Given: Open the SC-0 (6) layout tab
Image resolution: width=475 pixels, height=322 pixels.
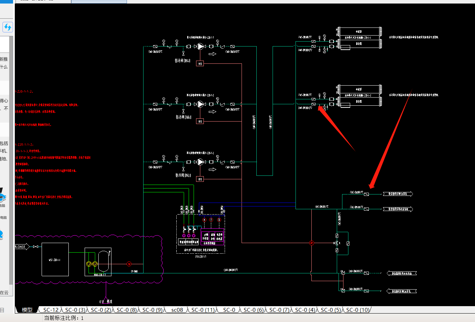Looking at the screenshot, I should 254,310.
